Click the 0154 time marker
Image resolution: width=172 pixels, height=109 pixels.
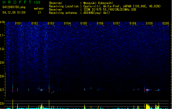pyautogui.click(x=67, y=23)
